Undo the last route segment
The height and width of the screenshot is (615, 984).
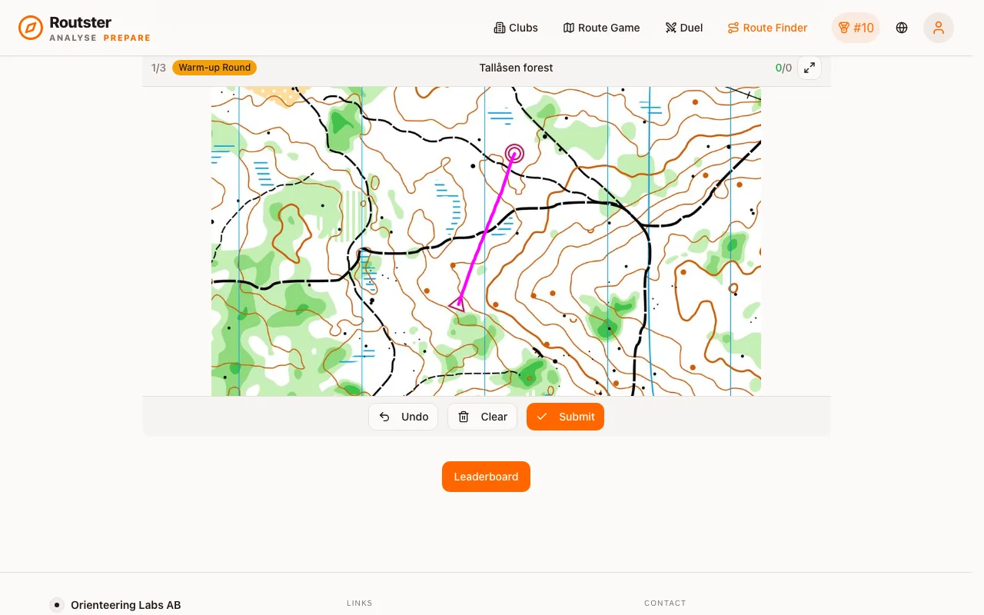click(404, 417)
